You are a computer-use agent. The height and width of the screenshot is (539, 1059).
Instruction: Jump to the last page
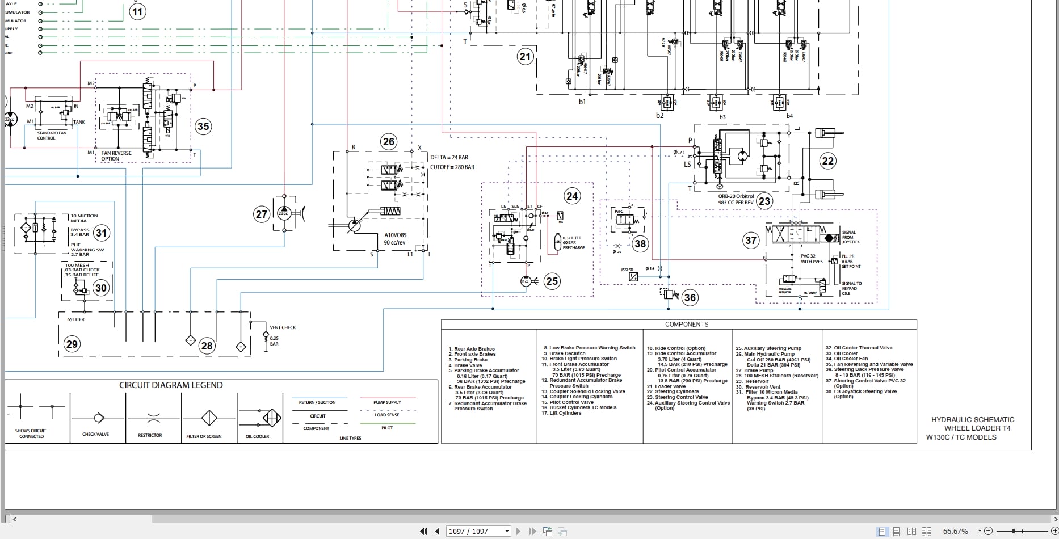point(532,531)
